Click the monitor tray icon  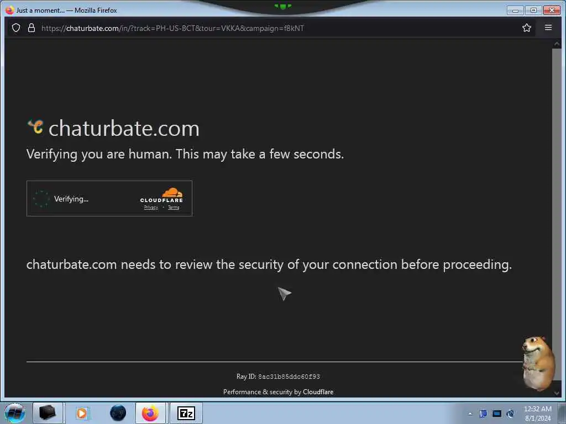click(497, 414)
